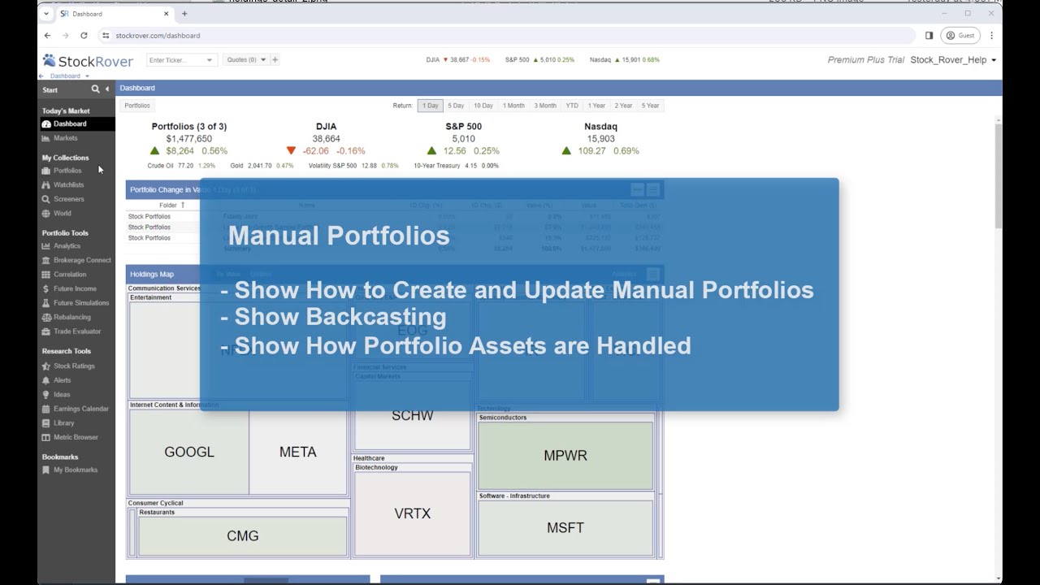Click the GOOGL tile in Holdings Map

(189, 453)
